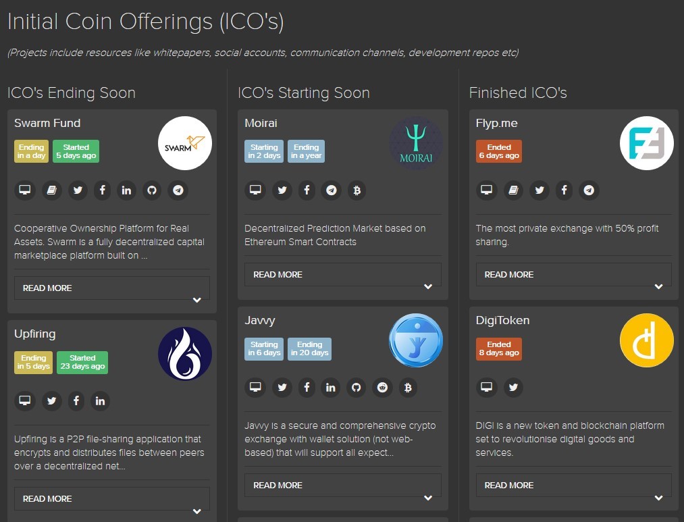Open Moirai Telegram icon

[332, 190]
